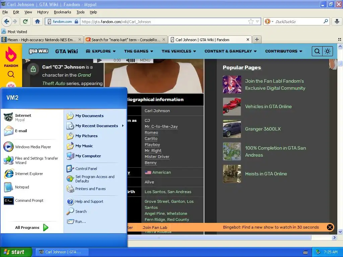The width and height of the screenshot is (343, 257).
Task: Open the URL history dropdown arrow
Action: [258, 21]
